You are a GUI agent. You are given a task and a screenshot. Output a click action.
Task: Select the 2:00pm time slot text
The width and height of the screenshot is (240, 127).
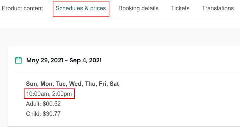coord(62,94)
